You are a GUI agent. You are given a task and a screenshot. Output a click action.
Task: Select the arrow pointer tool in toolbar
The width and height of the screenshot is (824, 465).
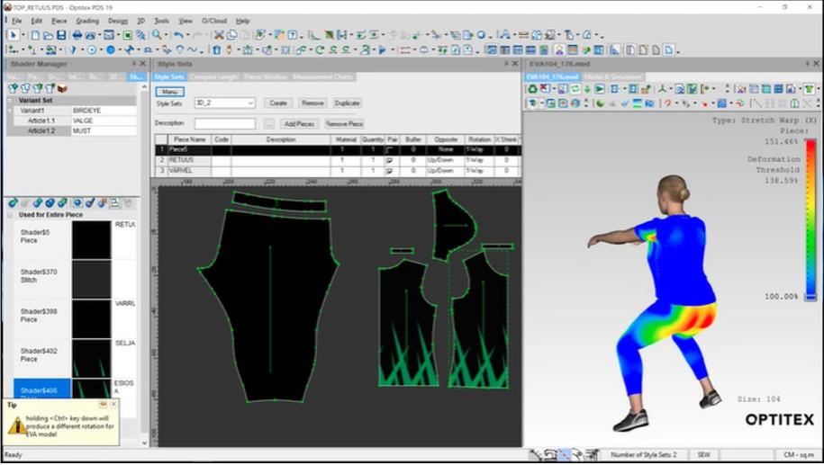click(x=13, y=35)
